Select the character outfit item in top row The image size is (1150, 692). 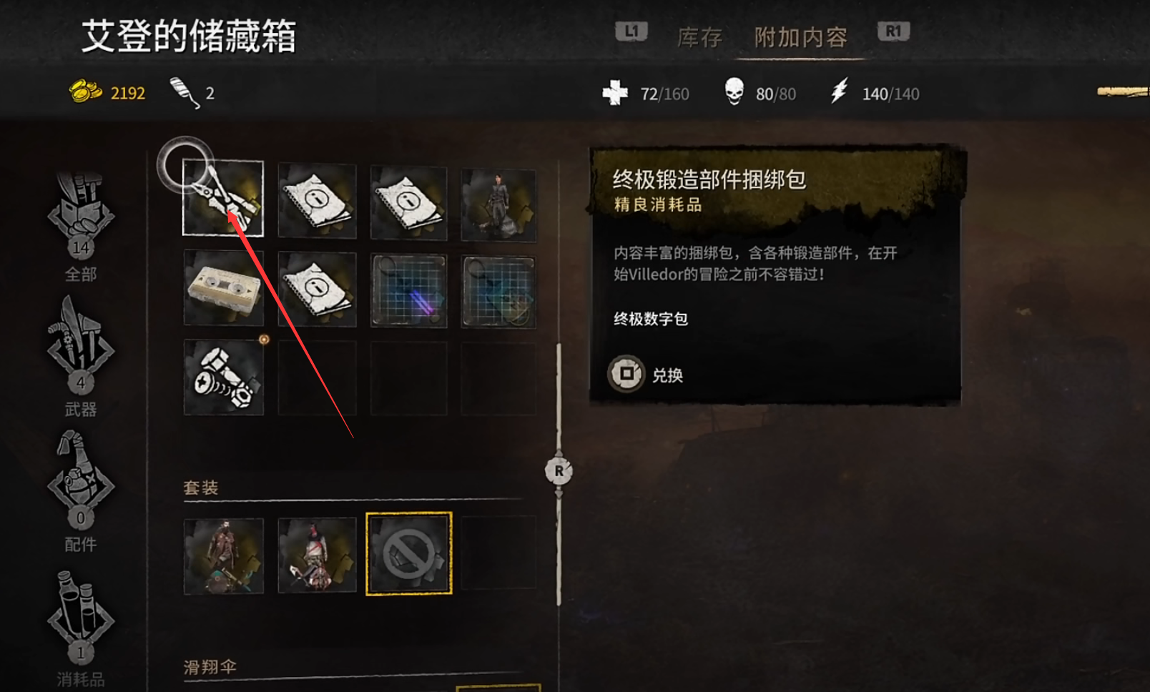[498, 204]
